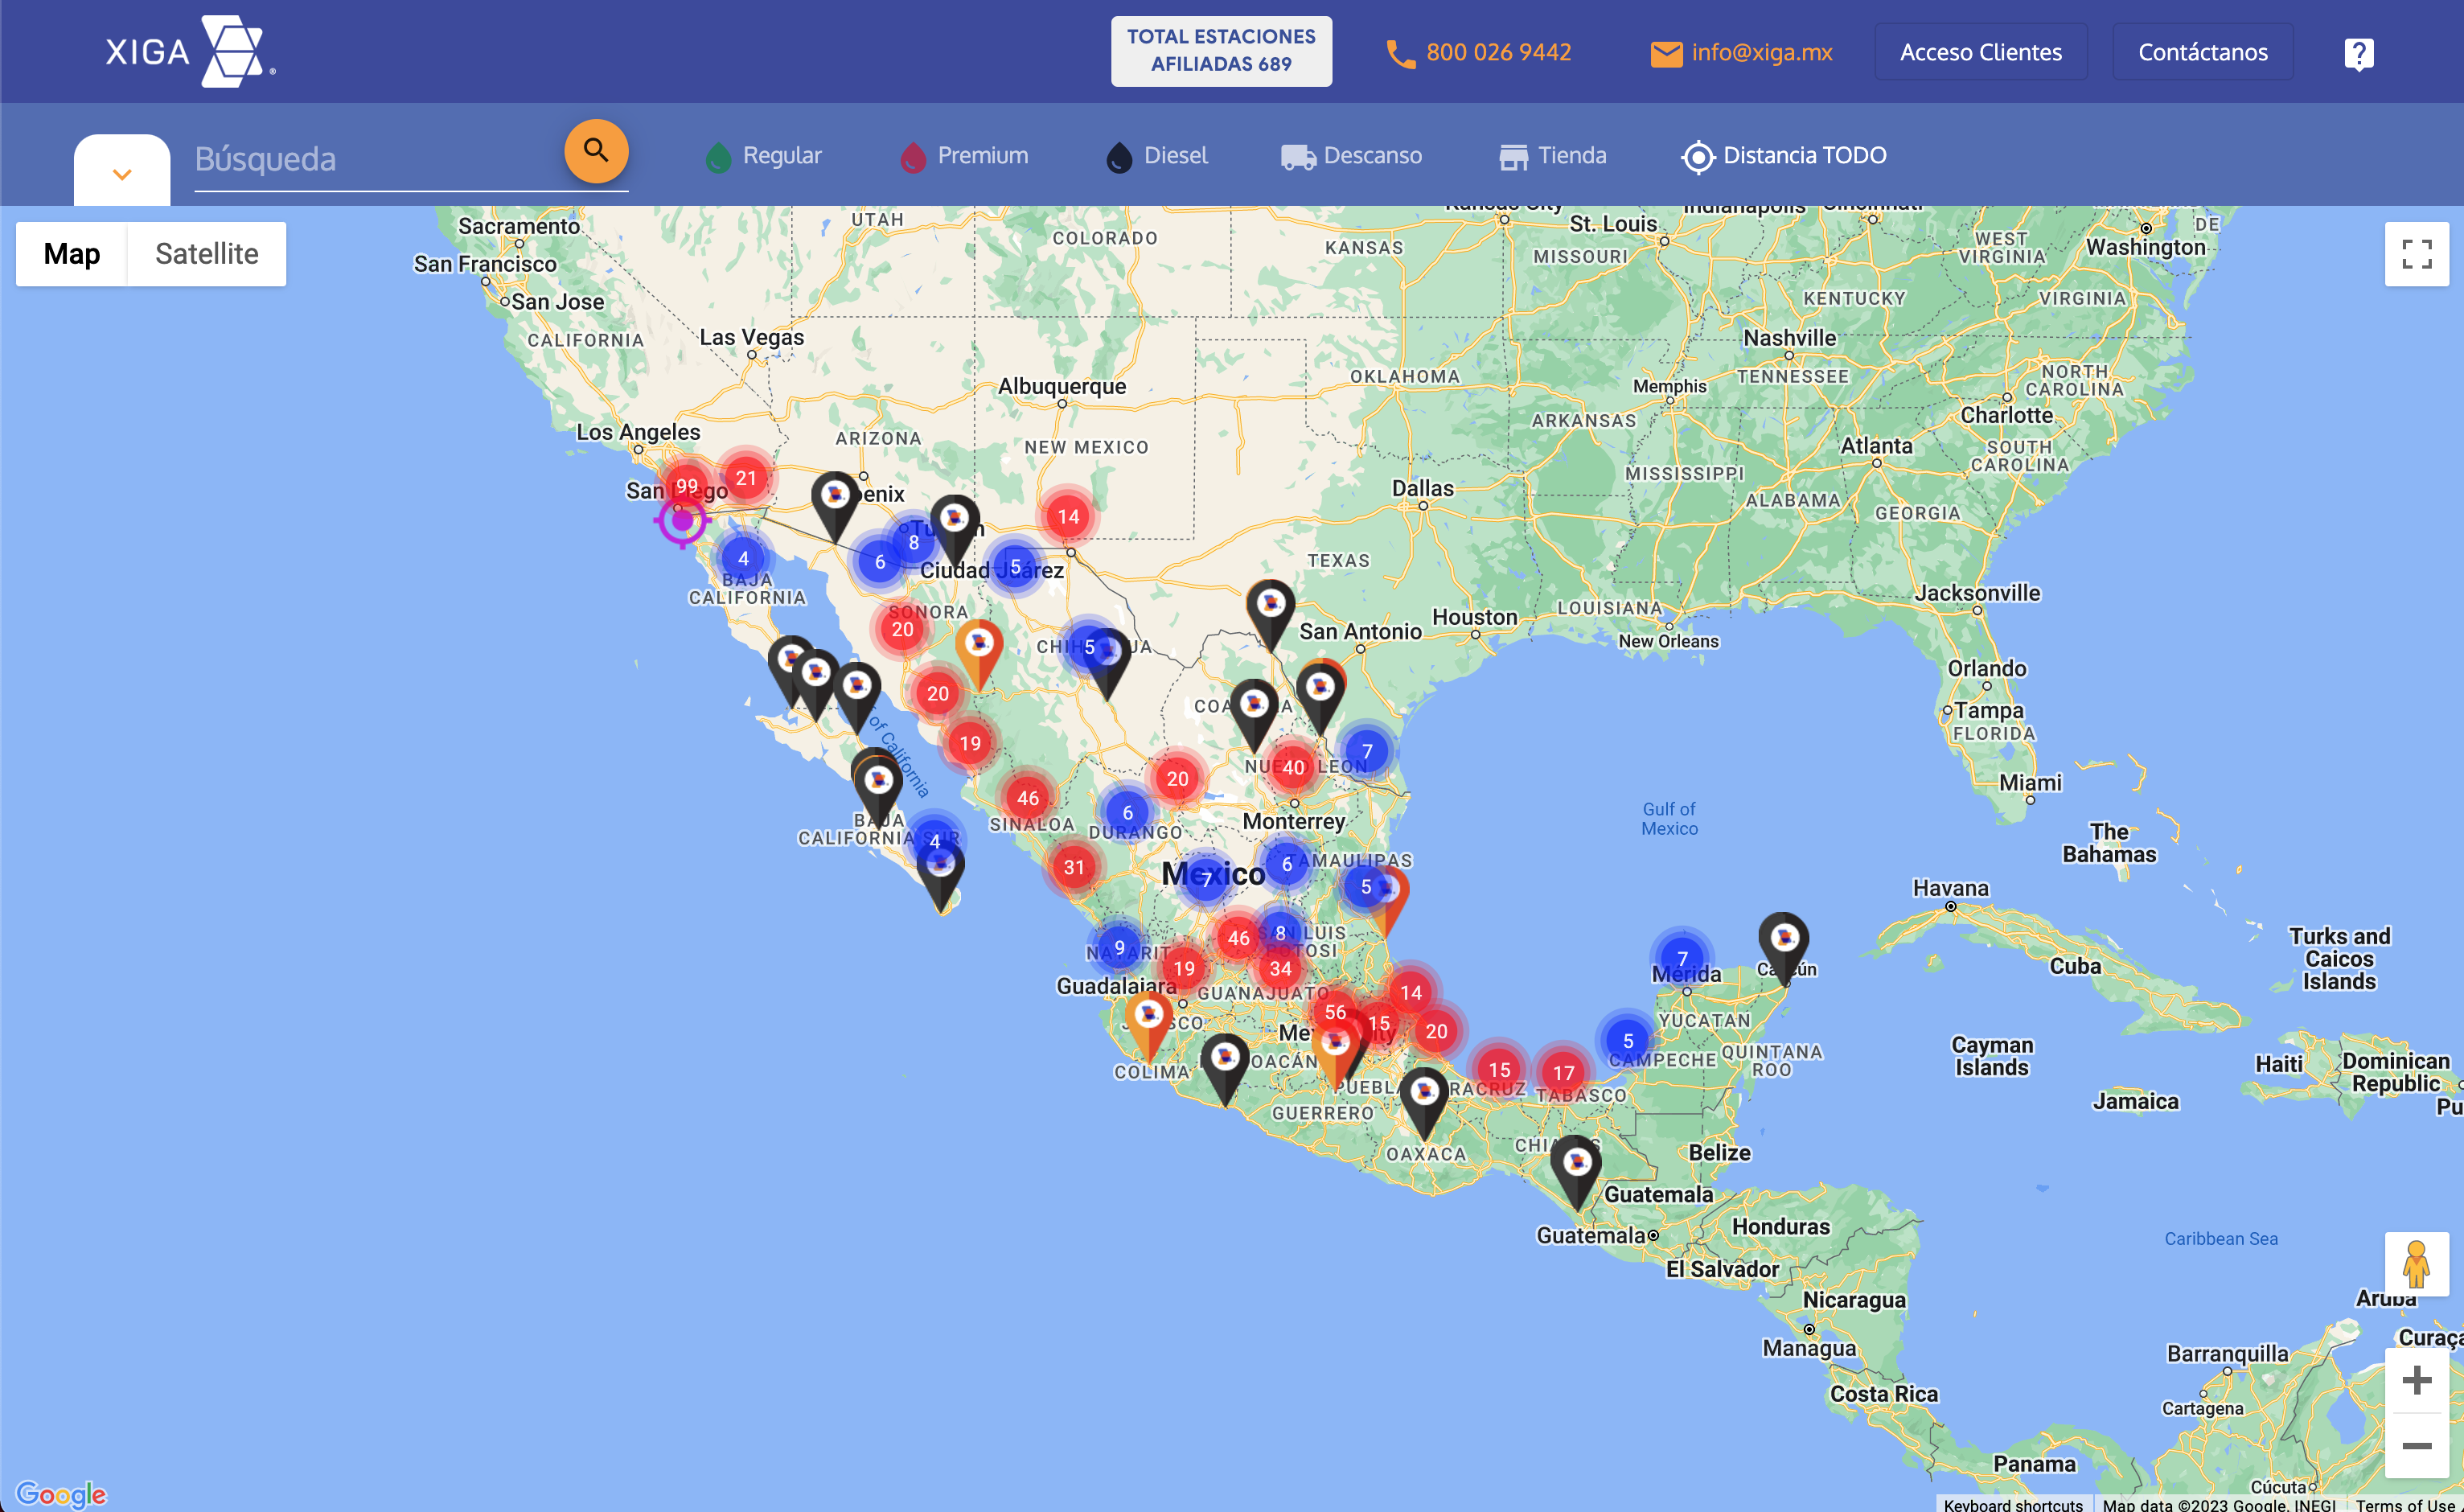Toggle fullscreen map view
Viewport: 2464px width, 1512px height.
tap(2416, 254)
